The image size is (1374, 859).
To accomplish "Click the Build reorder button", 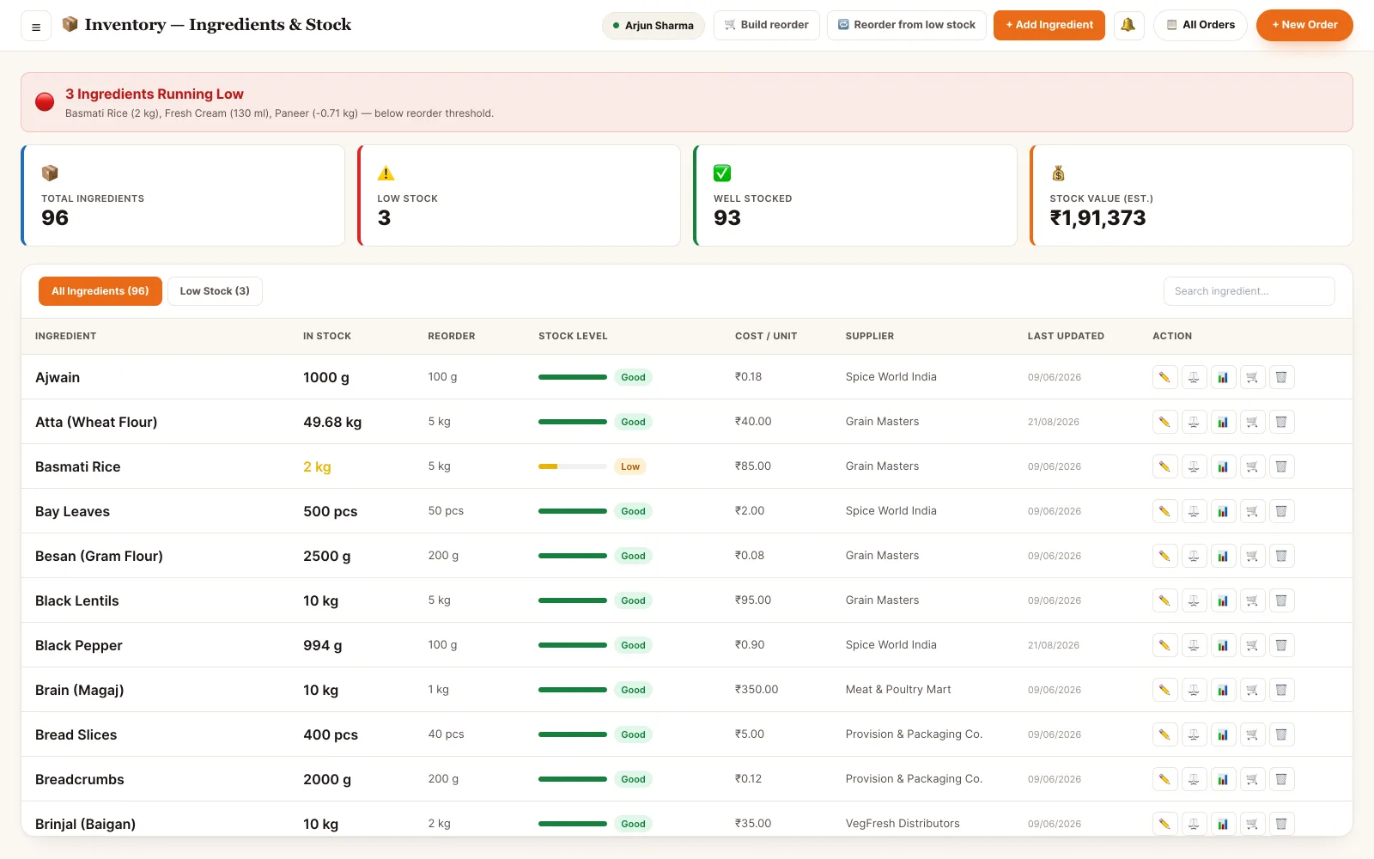I will (767, 25).
